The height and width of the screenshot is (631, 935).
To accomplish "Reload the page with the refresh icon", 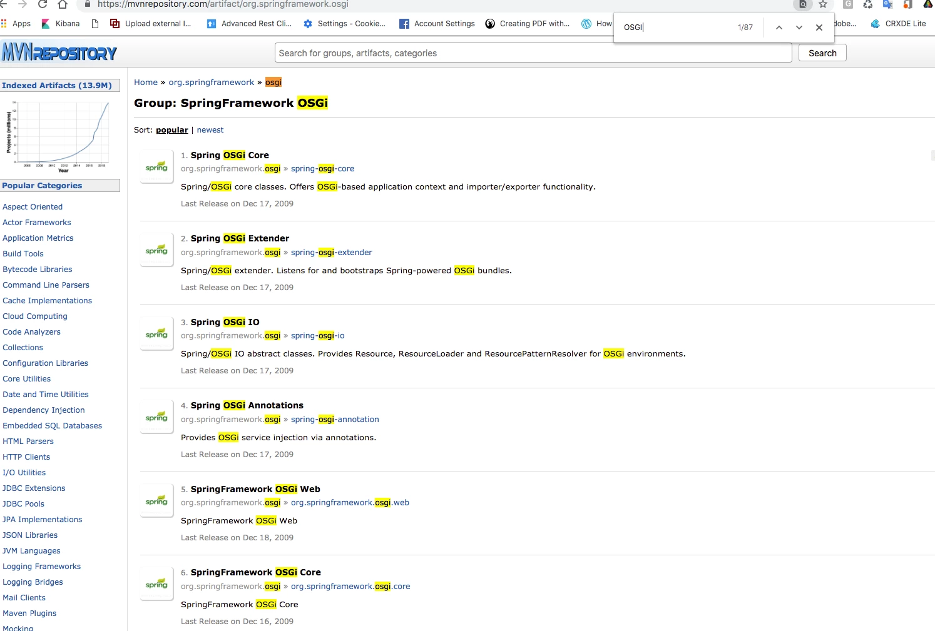I will pos(43,4).
